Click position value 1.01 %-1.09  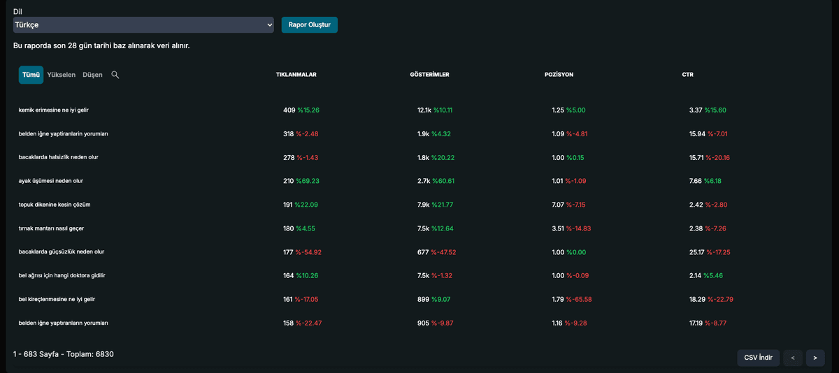[x=570, y=181]
